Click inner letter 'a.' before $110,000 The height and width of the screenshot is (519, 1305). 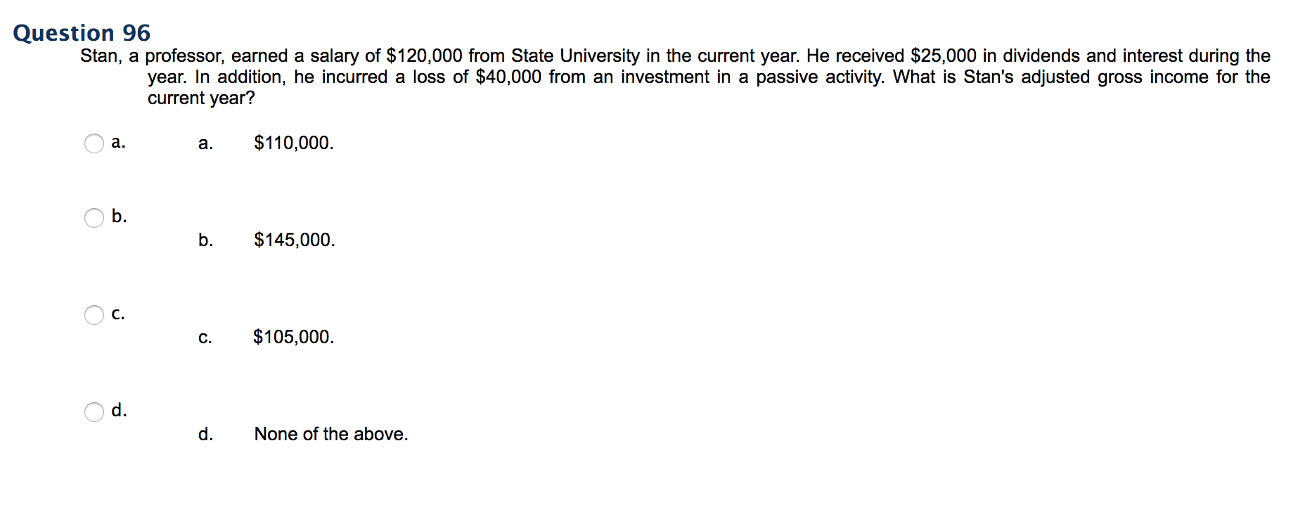(x=205, y=144)
